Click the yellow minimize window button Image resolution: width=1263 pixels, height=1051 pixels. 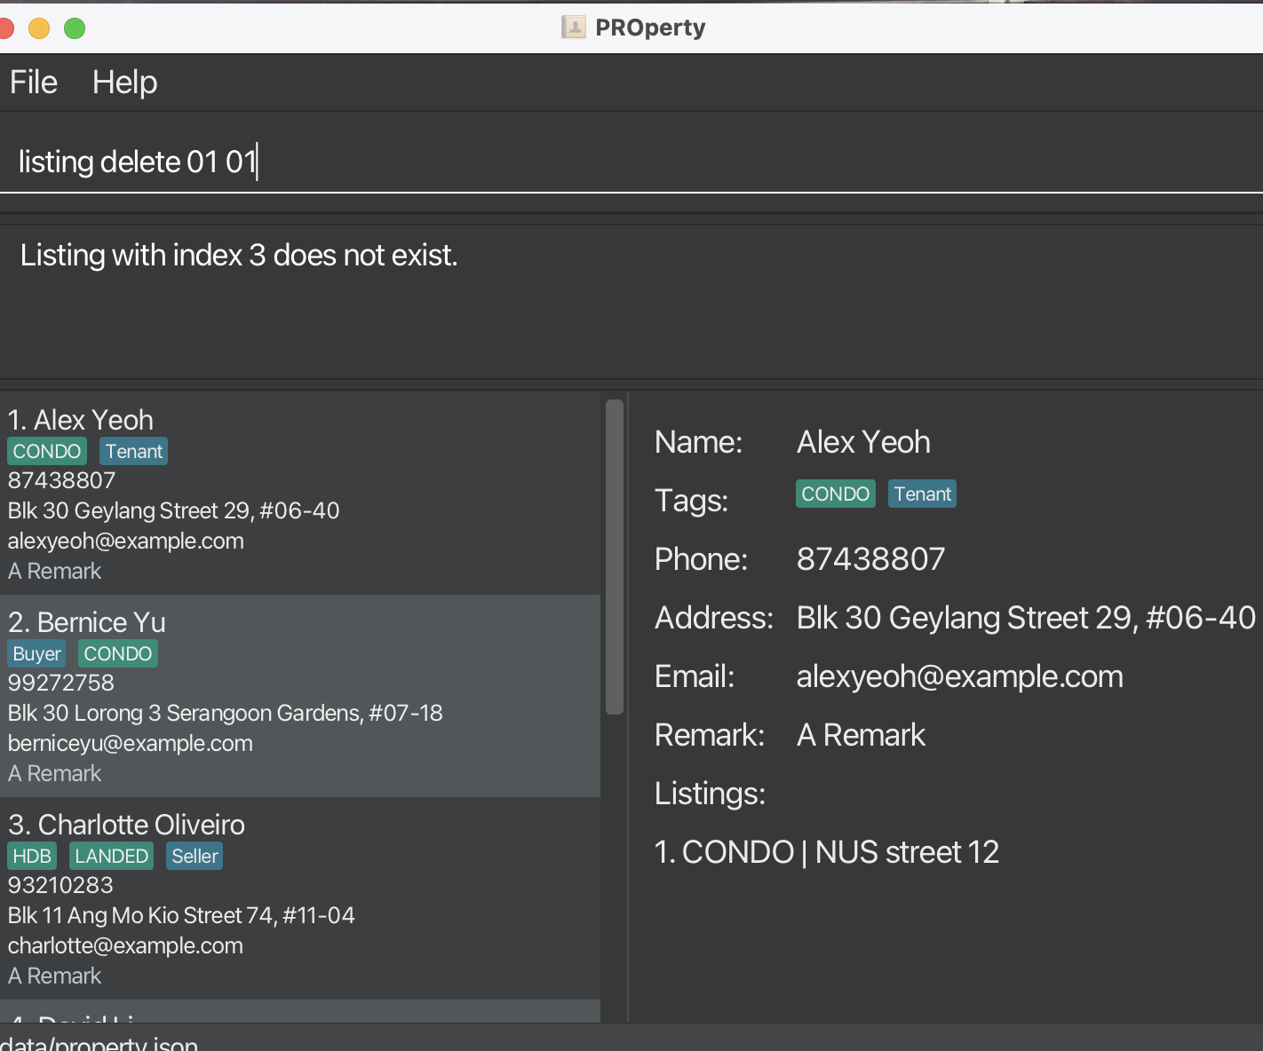pyautogui.click(x=39, y=28)
